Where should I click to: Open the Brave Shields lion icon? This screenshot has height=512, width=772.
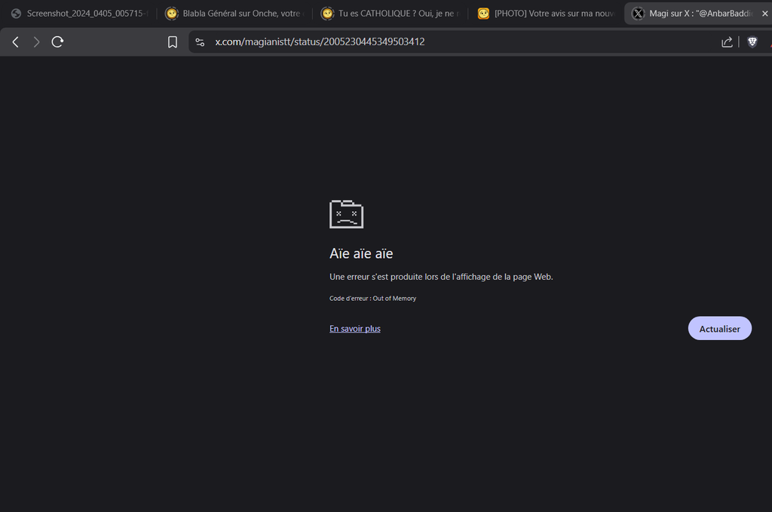coord(752,42)
